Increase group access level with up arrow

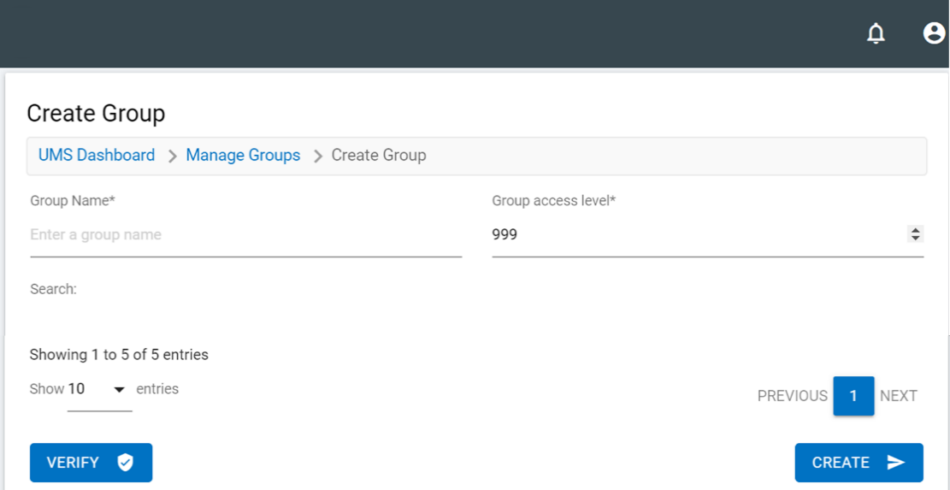916,230
